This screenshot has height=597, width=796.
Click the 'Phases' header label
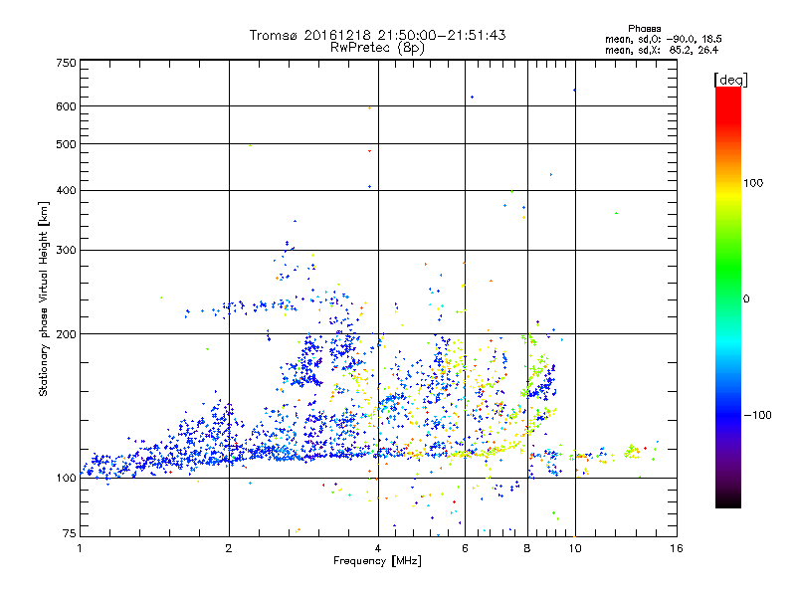click(x=644, y=29)
